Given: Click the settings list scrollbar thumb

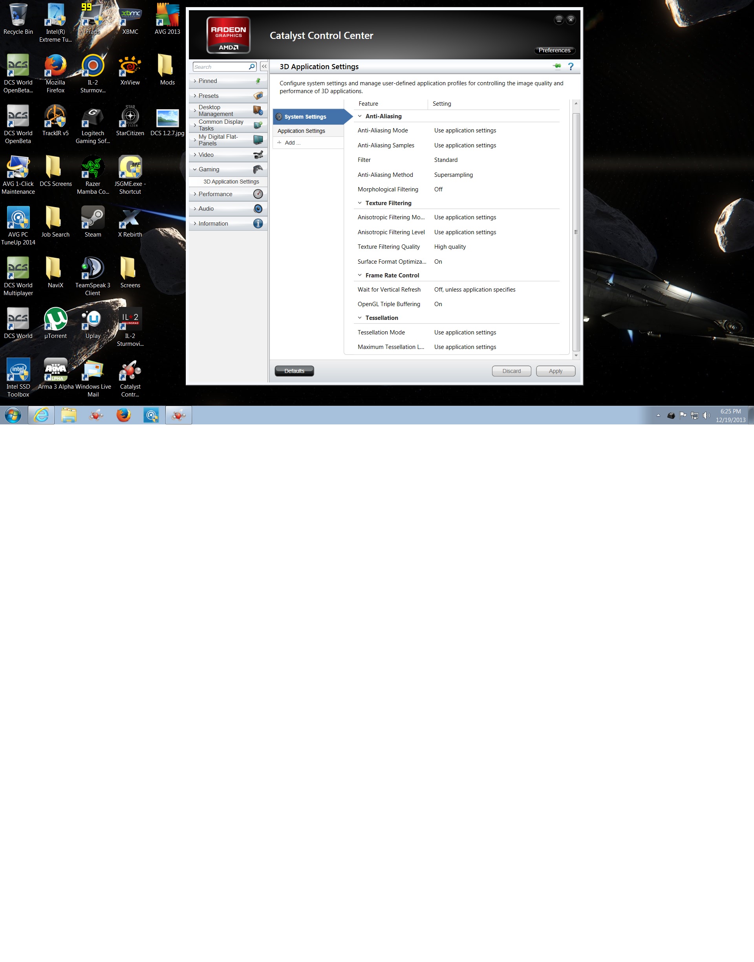Looking at the screenshot, I should pyautogui.click(x=576, y=232).
